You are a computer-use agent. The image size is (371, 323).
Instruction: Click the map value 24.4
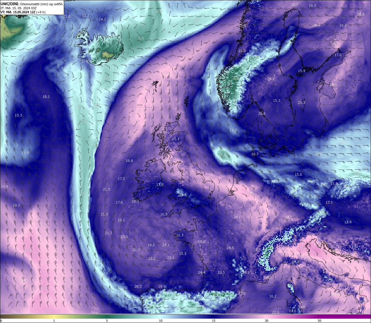tap(201, 273)
